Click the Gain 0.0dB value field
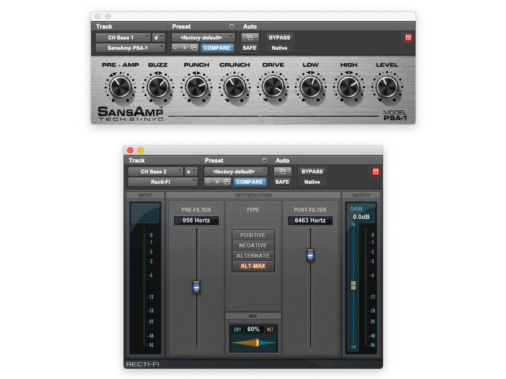Screen dimensions: 506x379 click(361, 217)
